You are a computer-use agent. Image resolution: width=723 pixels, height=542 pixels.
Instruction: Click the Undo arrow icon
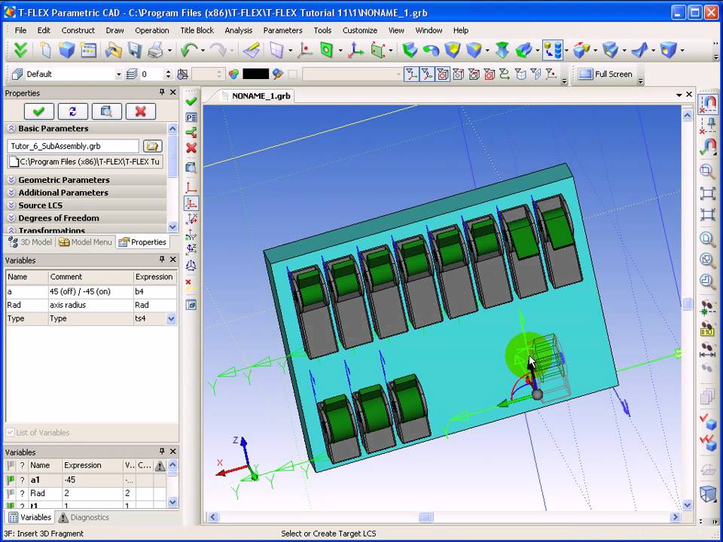[x=188, y=50]
